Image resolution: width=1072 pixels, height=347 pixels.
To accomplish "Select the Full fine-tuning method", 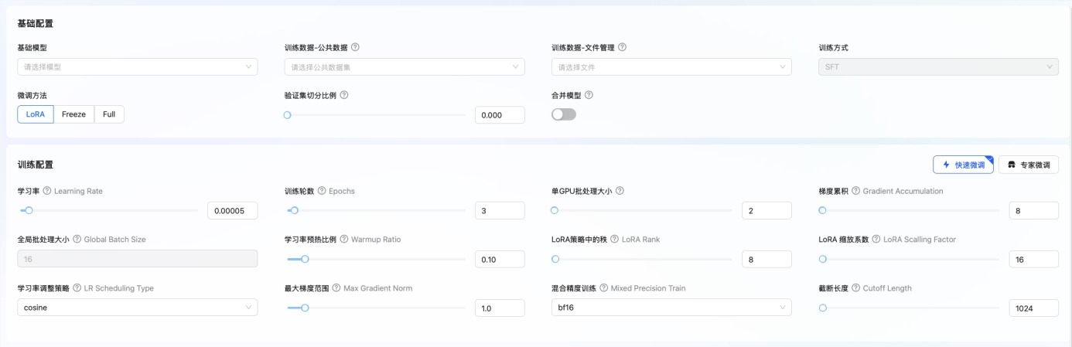I will [x=109, y=114].
